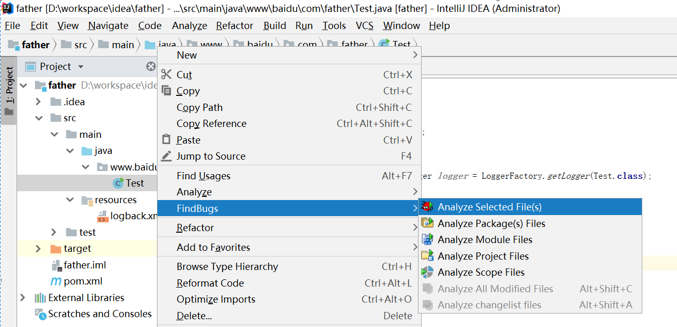The image size is (677, 327).
Task: Open the Tools menu
Action: (x=334, y=25)
